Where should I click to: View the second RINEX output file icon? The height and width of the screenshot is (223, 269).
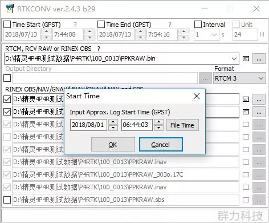point(246,112)
